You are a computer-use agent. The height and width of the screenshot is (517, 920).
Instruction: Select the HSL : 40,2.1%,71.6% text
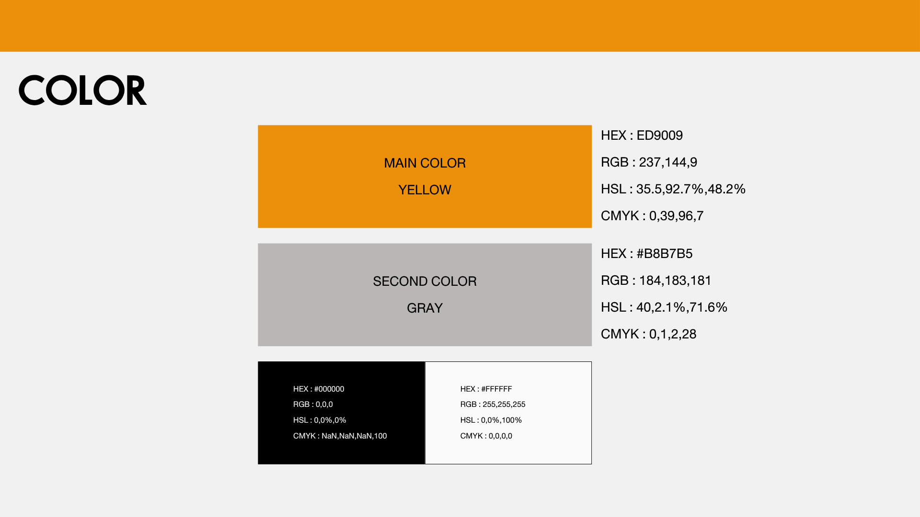664,307
